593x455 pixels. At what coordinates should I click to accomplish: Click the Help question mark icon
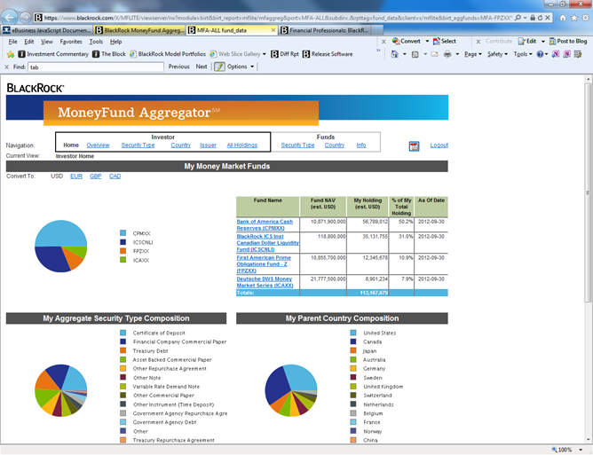pos(540,54)
